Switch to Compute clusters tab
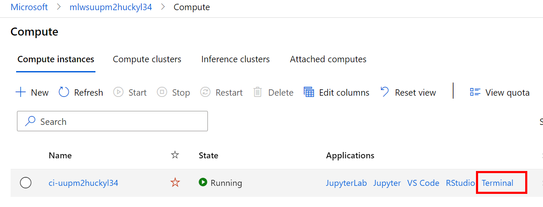Image resolution: width=543 pixels, height=207 pixels. 147,59
